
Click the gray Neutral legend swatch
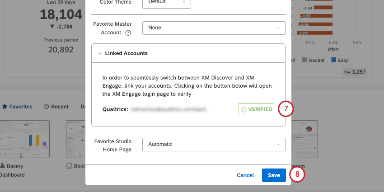point(304,60)
